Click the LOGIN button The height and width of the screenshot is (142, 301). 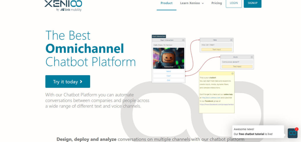point(234,3)
